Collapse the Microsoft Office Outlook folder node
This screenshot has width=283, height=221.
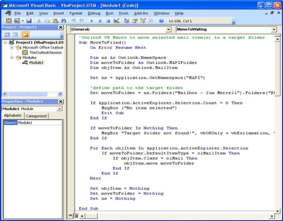tap(12, 47)
